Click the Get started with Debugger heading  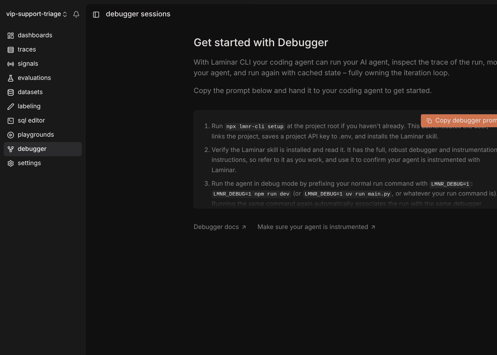click(x=261, y=43)
